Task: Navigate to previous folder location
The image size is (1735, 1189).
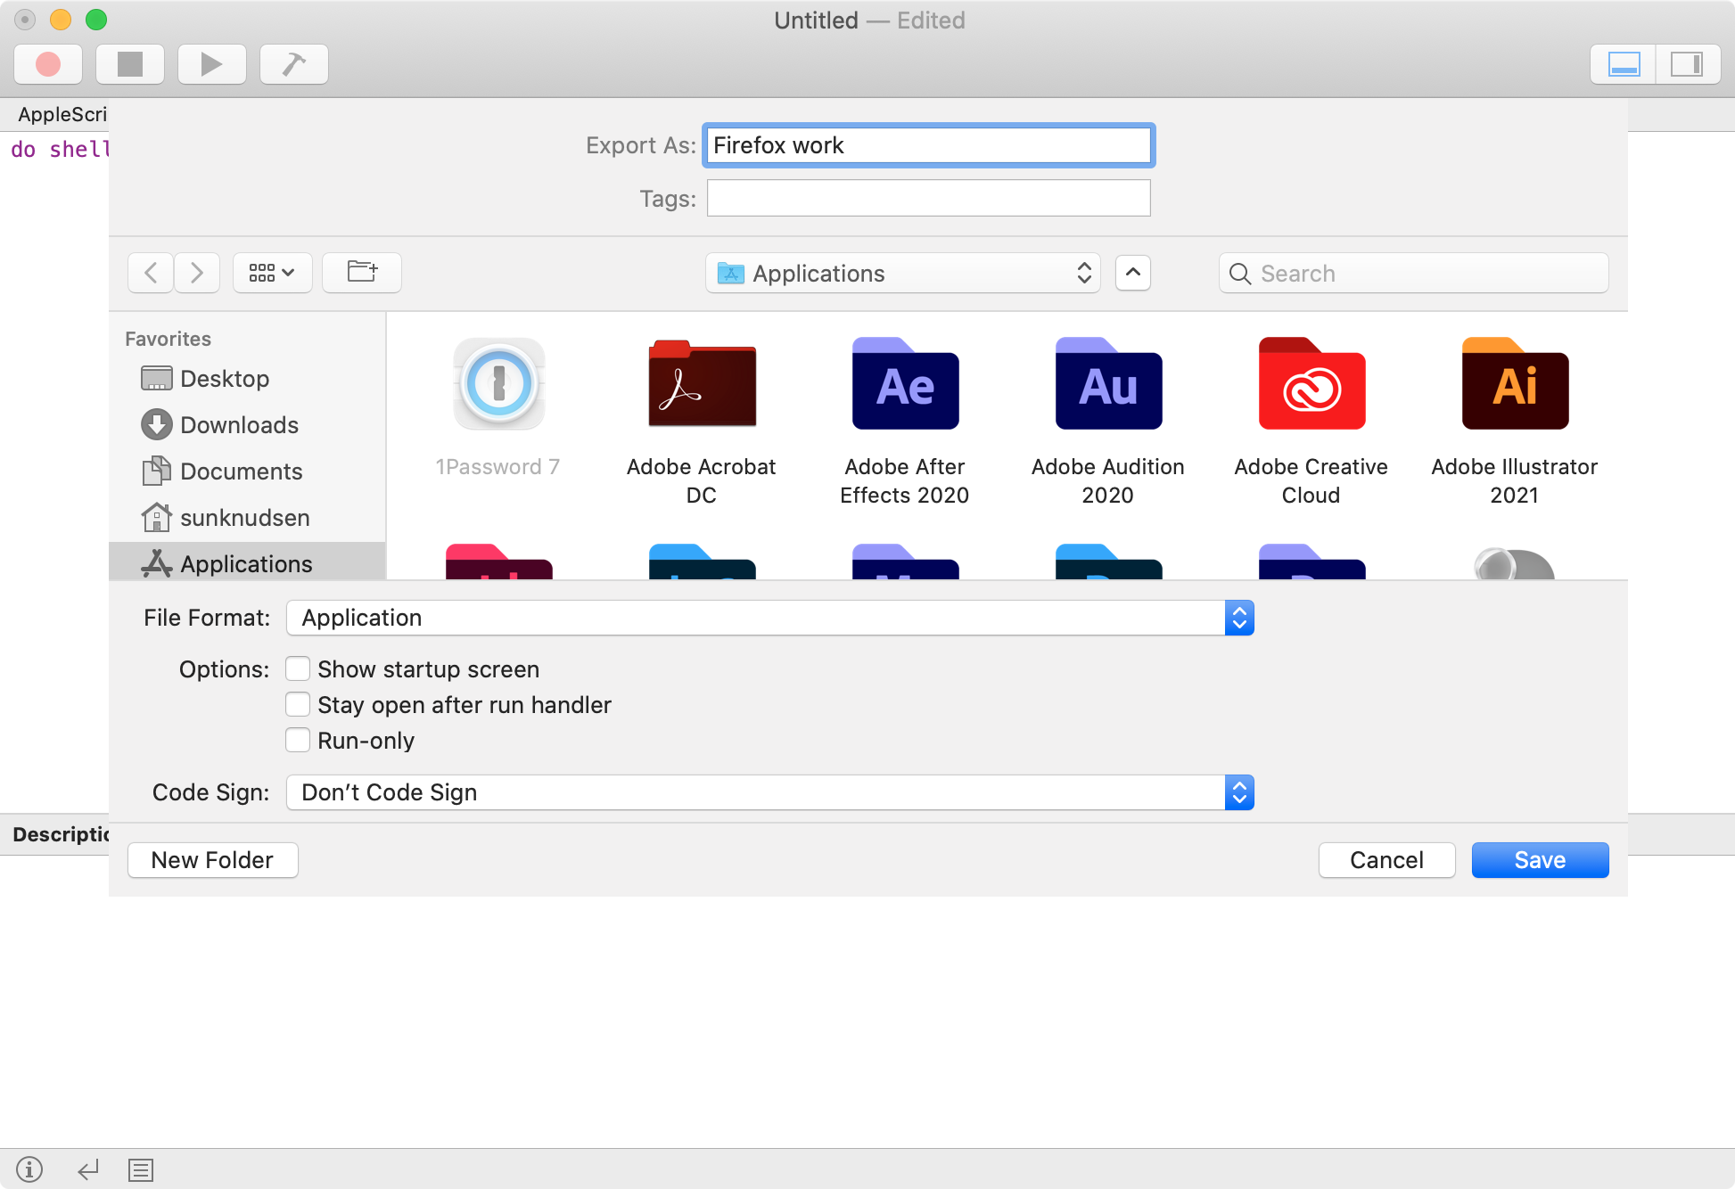Action: coord(149,273)
